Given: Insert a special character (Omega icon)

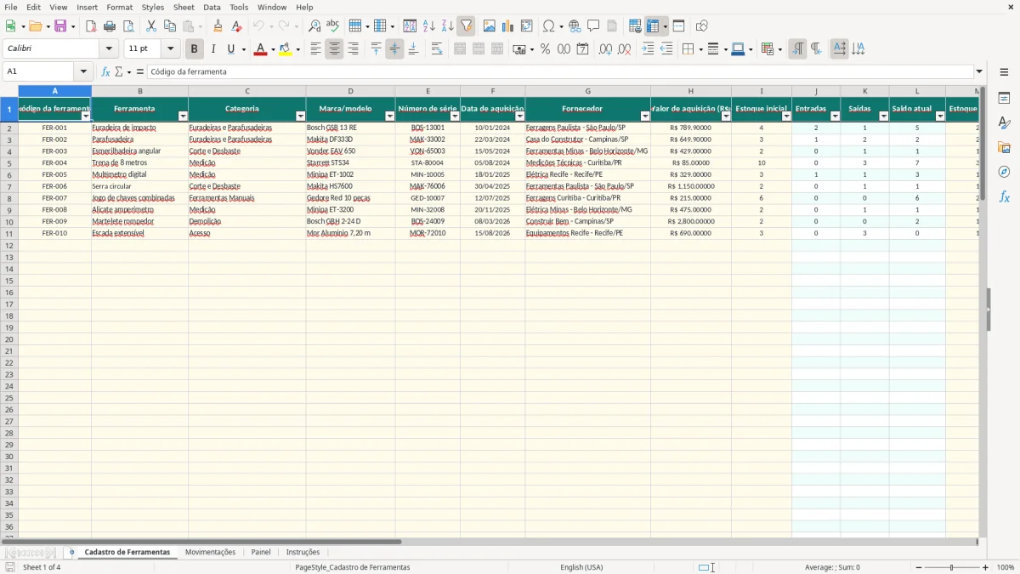Looking at the screenshot, I should tap(548, 26).
